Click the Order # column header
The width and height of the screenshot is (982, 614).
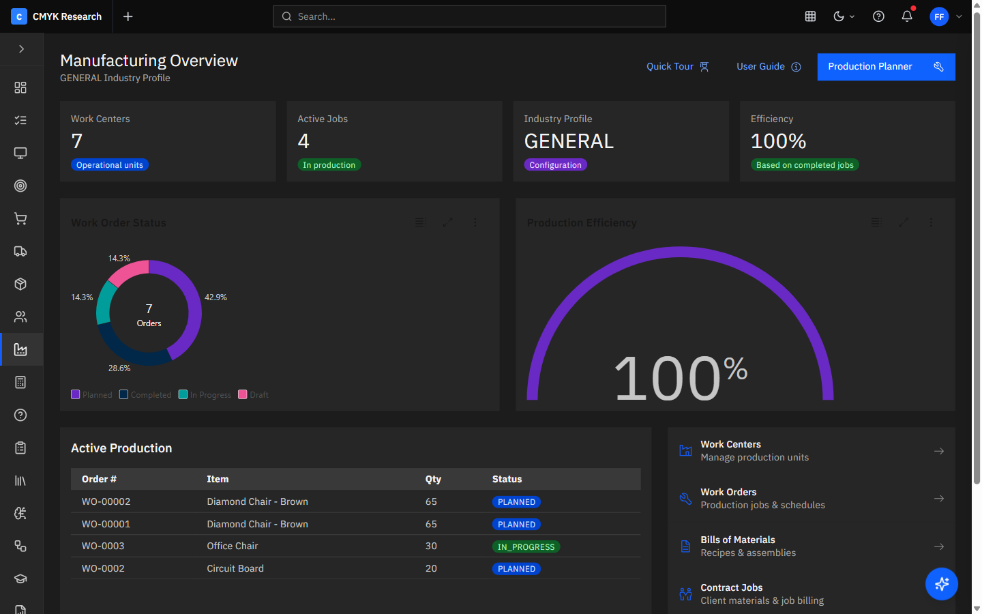click(x=99, y=479)
